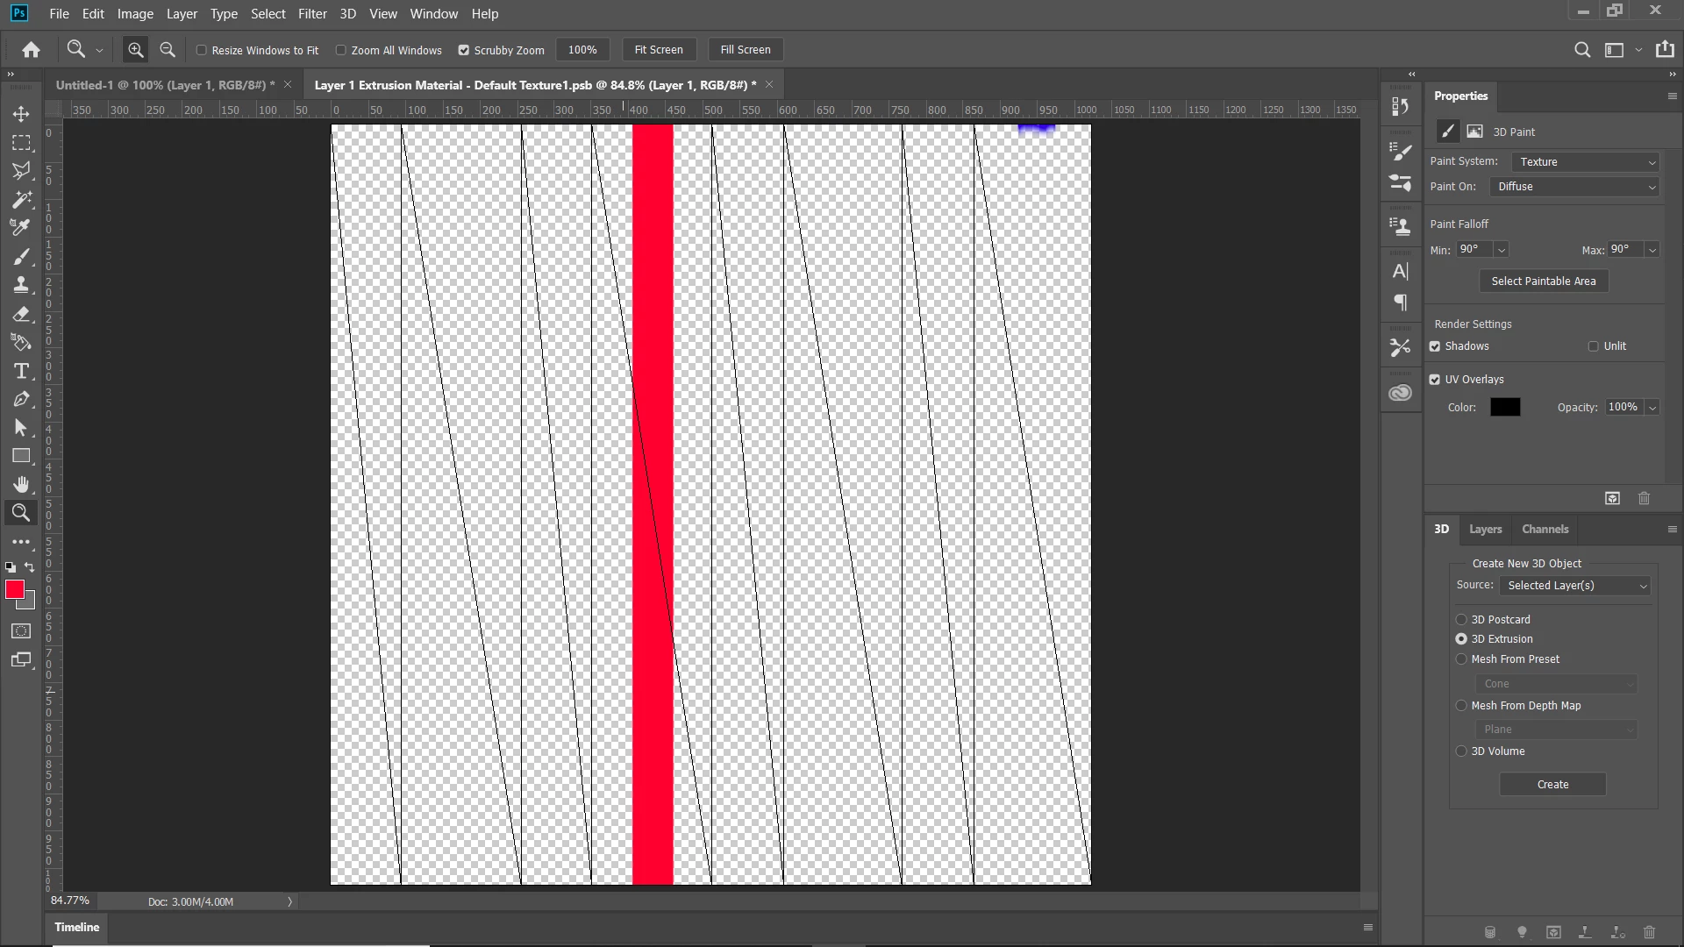This screenshot has height=947, width=1684.
Task: Switch to the Channels tab
Action: click(x=1545, y=530)
